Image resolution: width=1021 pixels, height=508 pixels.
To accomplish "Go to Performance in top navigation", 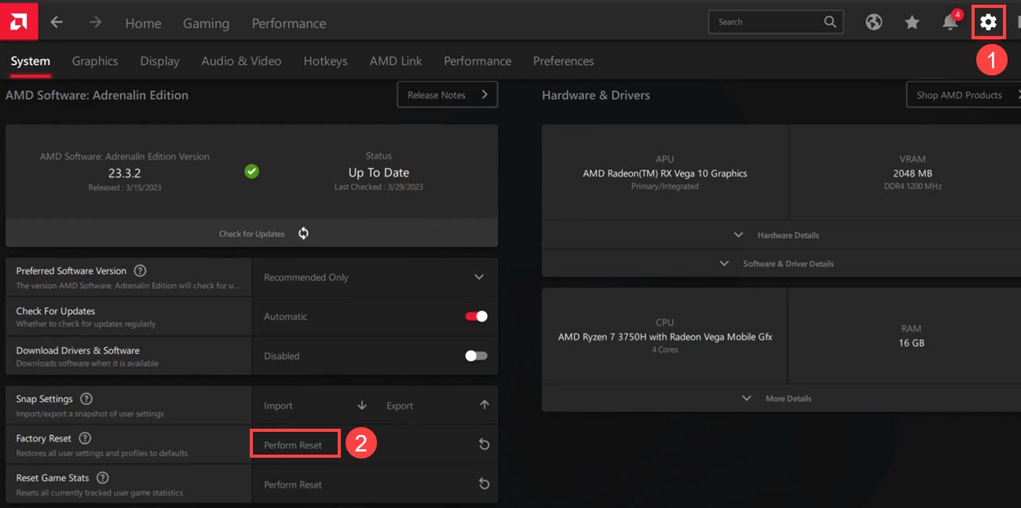I will 289,24.
